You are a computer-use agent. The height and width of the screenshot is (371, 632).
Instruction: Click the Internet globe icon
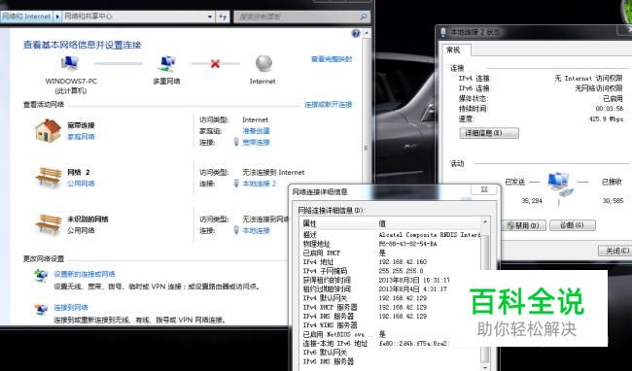point(263,63)
